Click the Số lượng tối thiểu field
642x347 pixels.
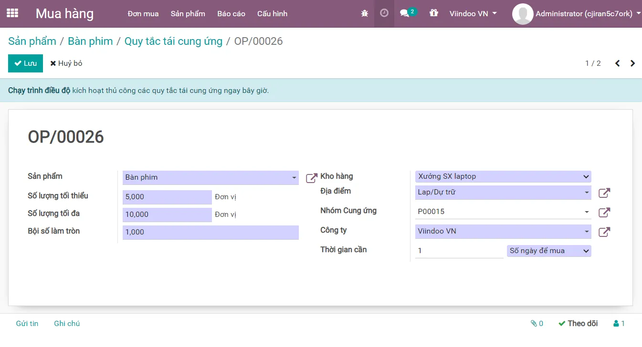tap(167, 197)
